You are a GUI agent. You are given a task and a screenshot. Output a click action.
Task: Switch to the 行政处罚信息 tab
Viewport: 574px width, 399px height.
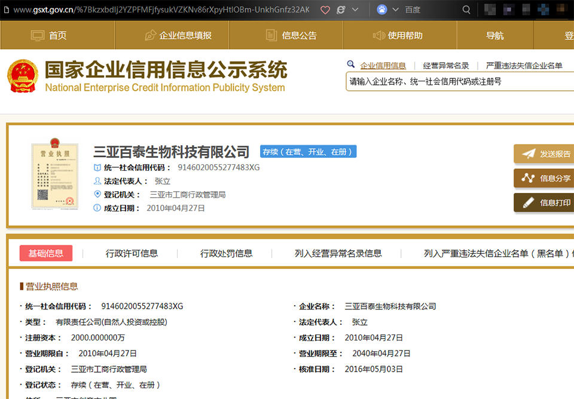point(226,253)
